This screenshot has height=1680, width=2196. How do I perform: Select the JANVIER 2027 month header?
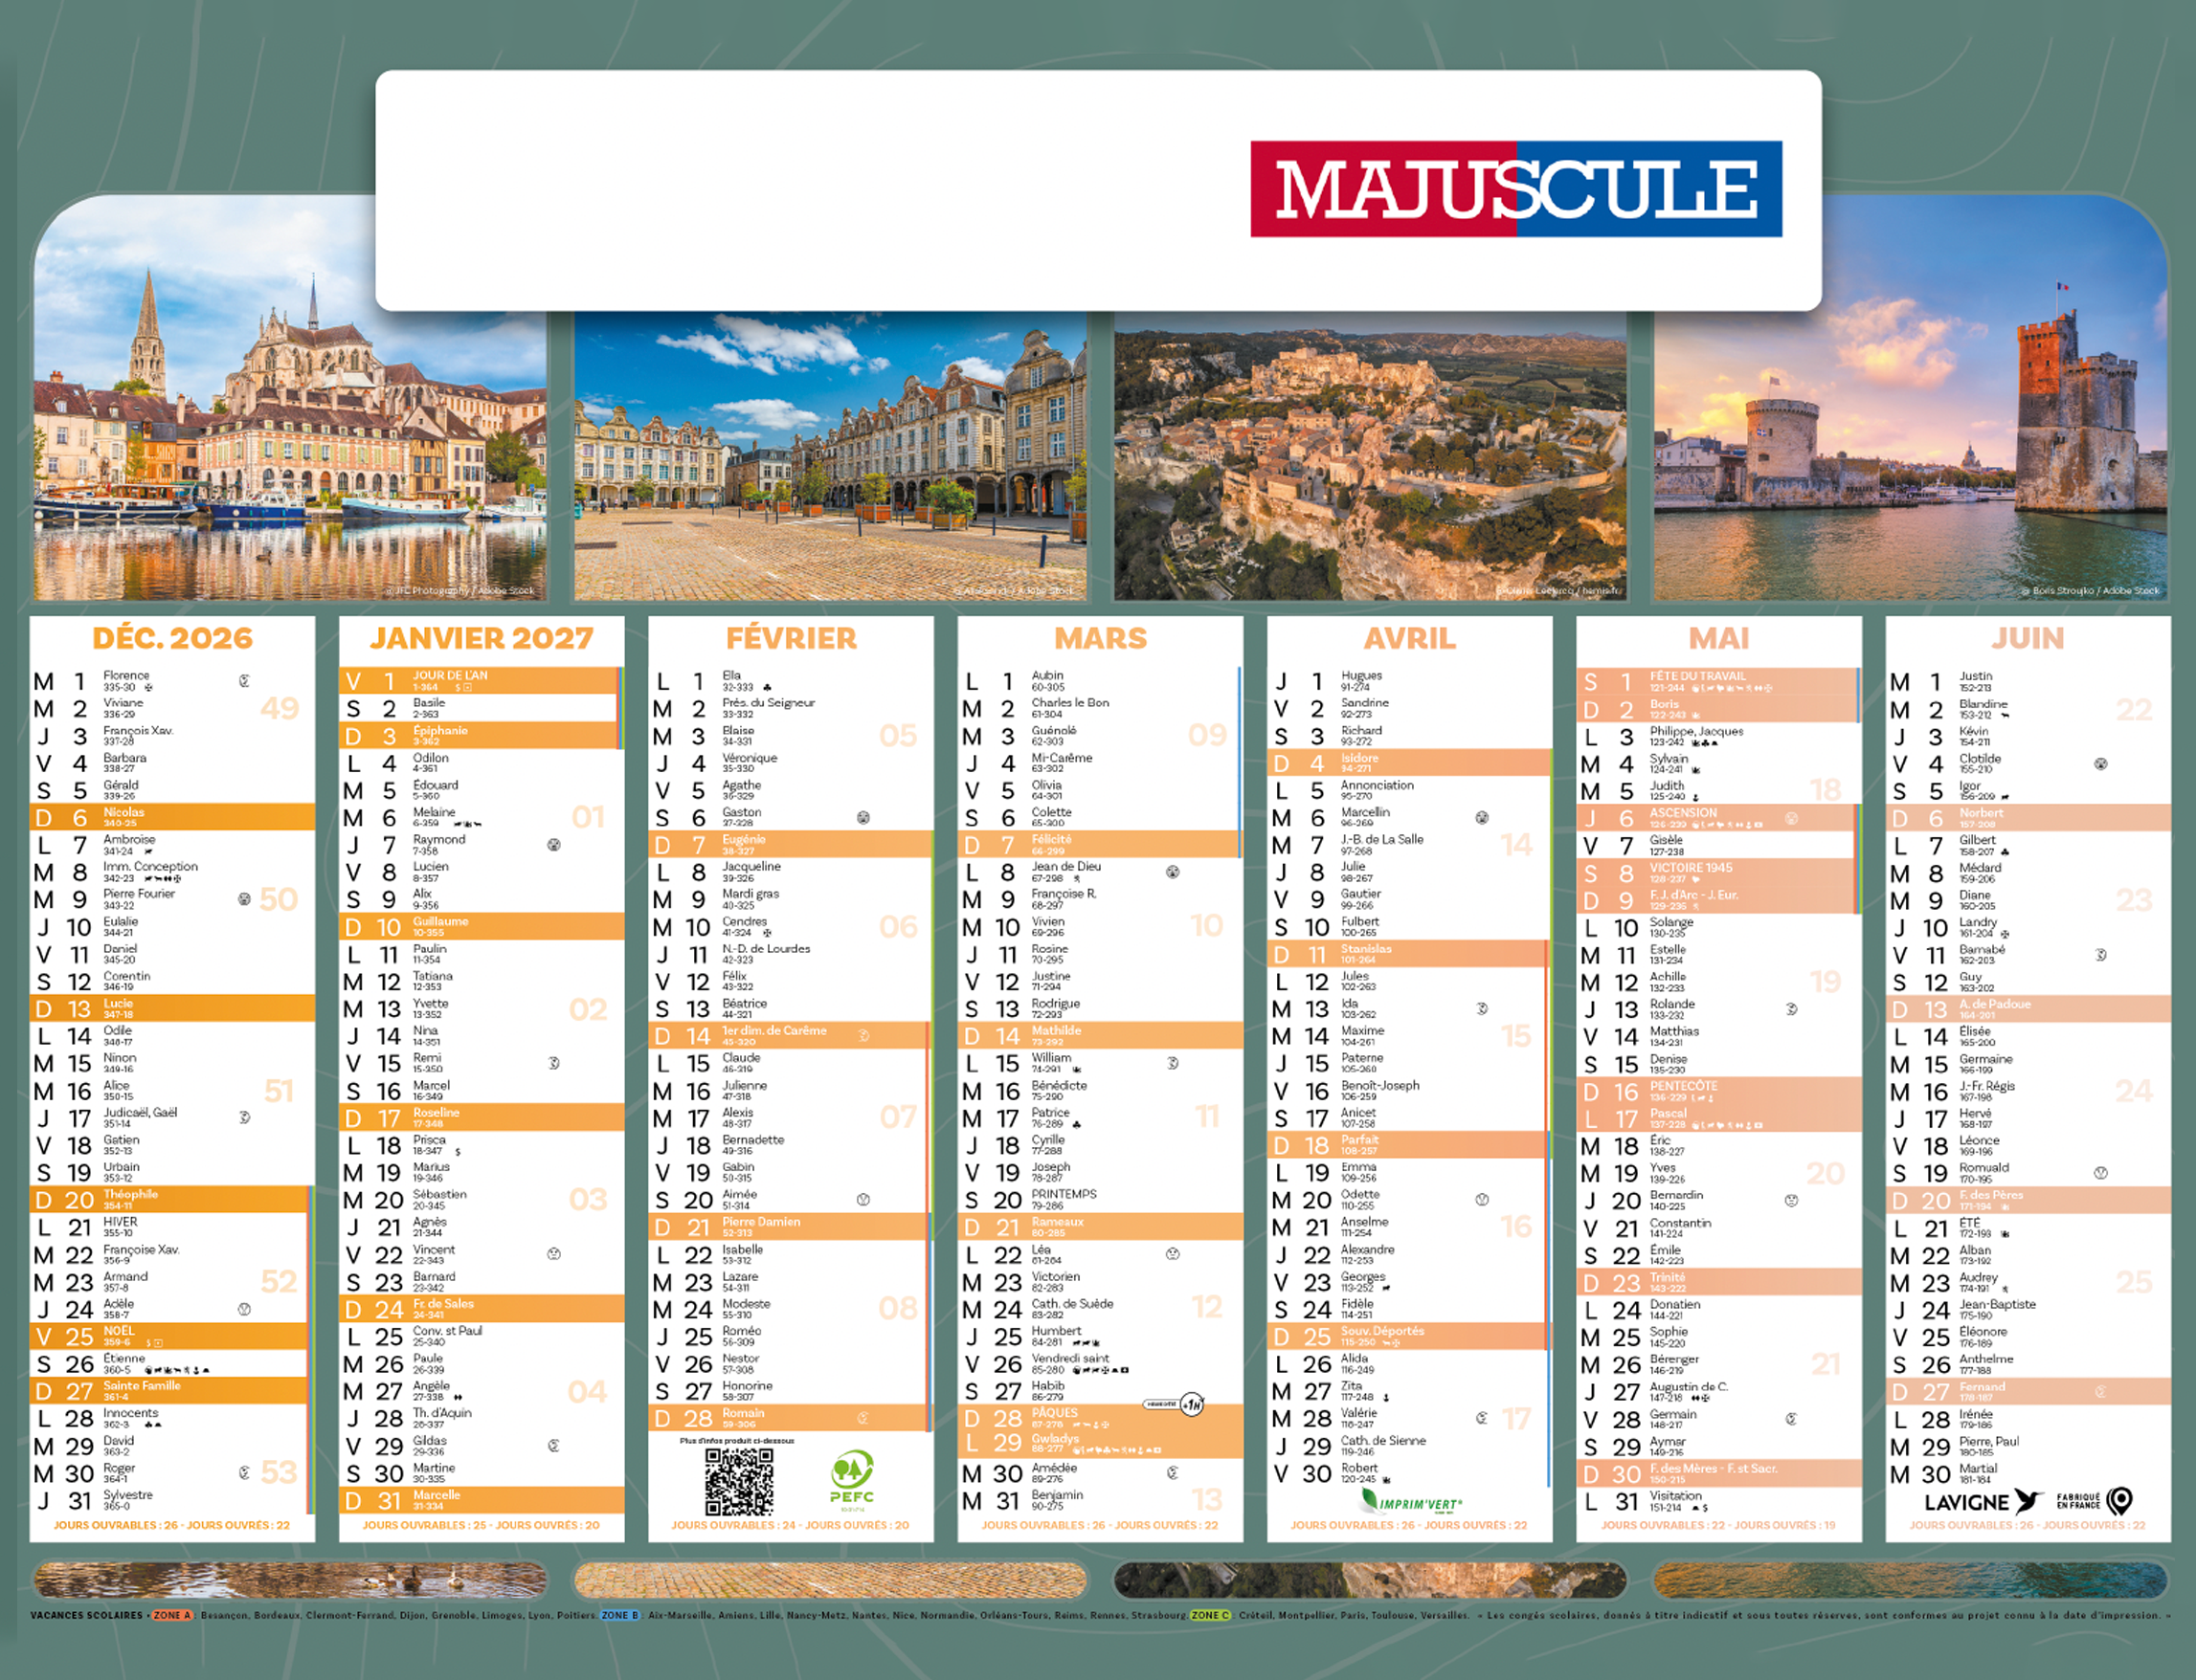click(x=482, y=638)
